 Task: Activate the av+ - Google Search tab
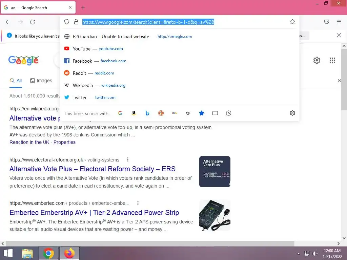[38, 7]
